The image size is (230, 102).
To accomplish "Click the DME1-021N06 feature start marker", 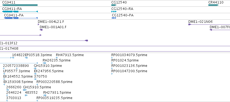I will tap(189, 24).
